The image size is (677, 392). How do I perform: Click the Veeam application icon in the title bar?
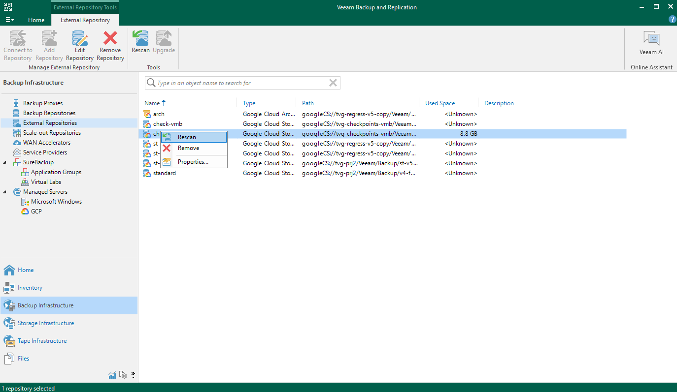click(8, 7)
